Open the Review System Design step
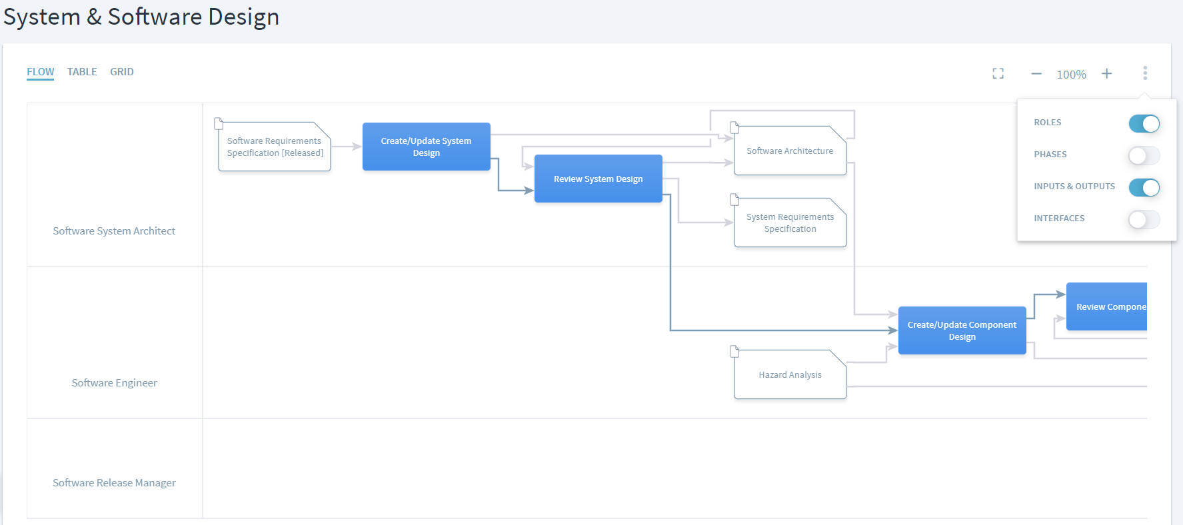Viewport: 1183px width, 525px height. 598,179
